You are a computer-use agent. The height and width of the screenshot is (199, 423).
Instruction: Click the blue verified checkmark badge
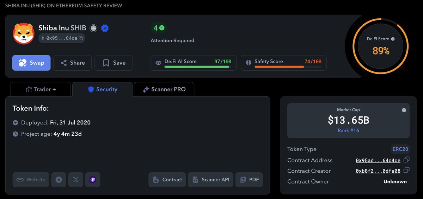click(x=105, y=28)
